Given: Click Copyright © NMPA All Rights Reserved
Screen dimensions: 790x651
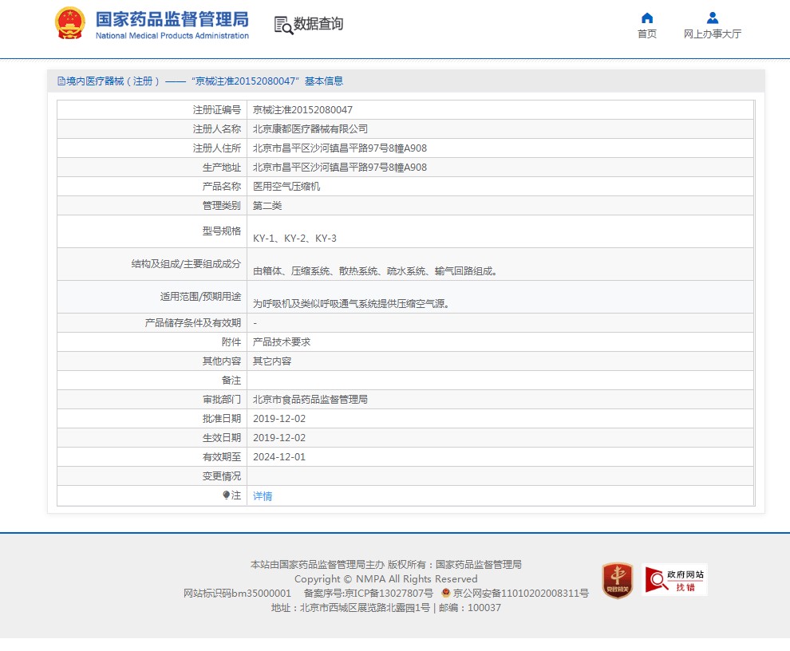Looking at the screenshot, I should click(386, 579).
